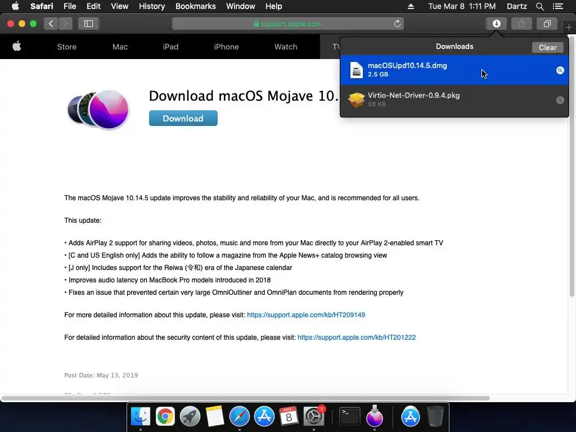
Task: Click the blue Download button
Action: tap(183, 118)
